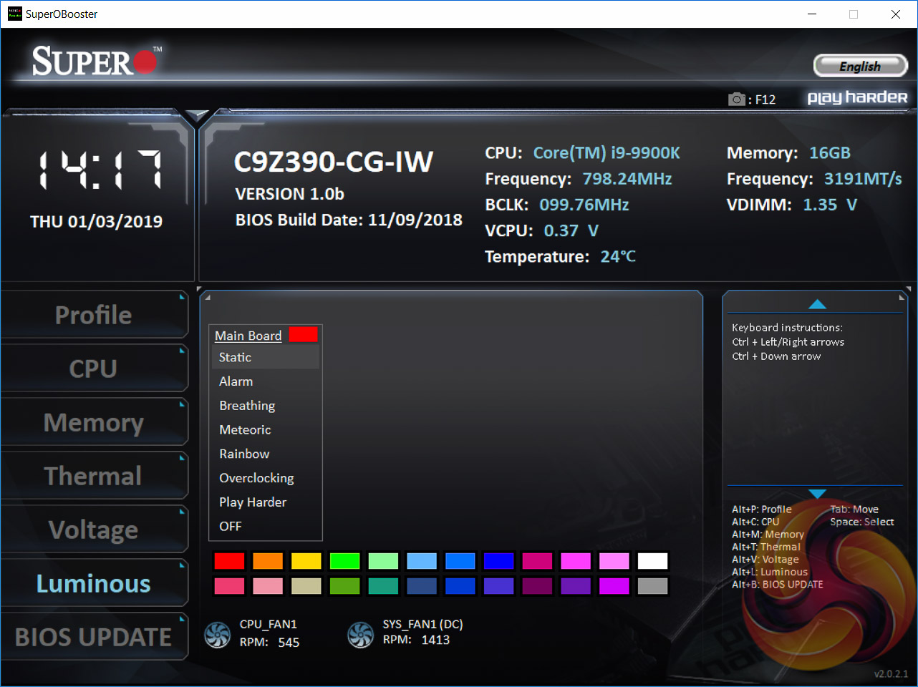Click the memory frequency 3191MT/s
This screenshot has width=918, height=687.
coord(863,179)
